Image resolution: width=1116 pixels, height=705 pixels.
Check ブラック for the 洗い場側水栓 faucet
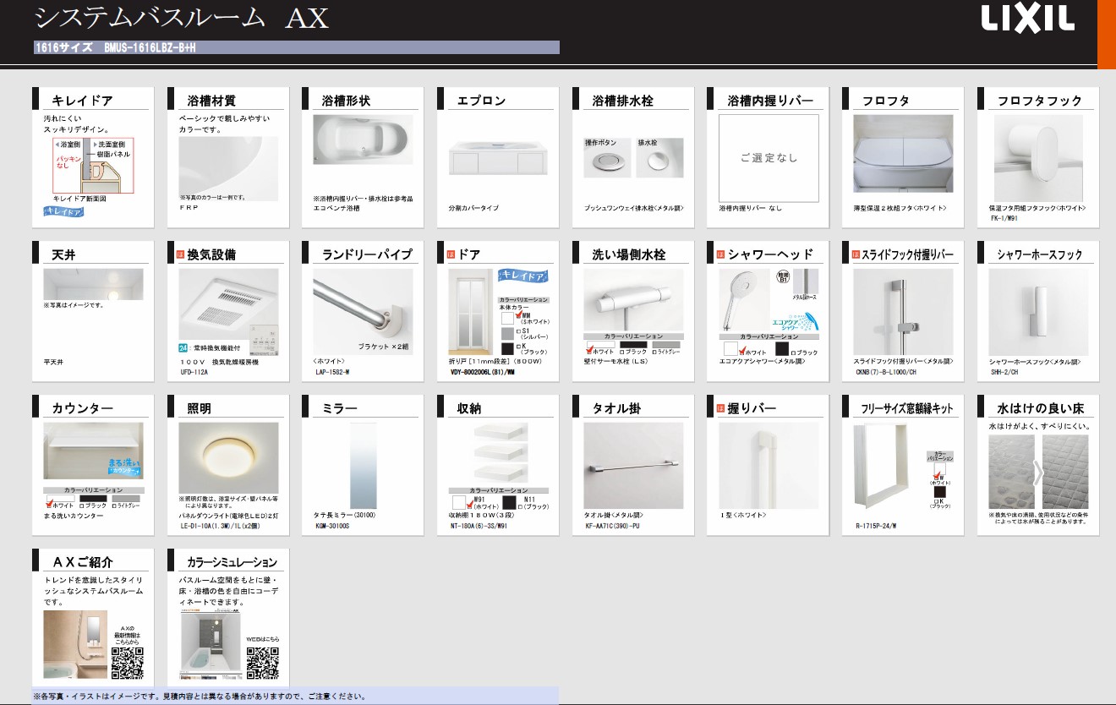(x=622, y=352)
